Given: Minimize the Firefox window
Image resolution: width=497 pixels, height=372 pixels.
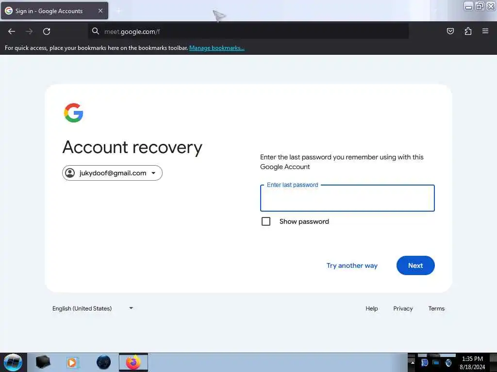Looking at the screenshot, I should (x=468, y=6).
